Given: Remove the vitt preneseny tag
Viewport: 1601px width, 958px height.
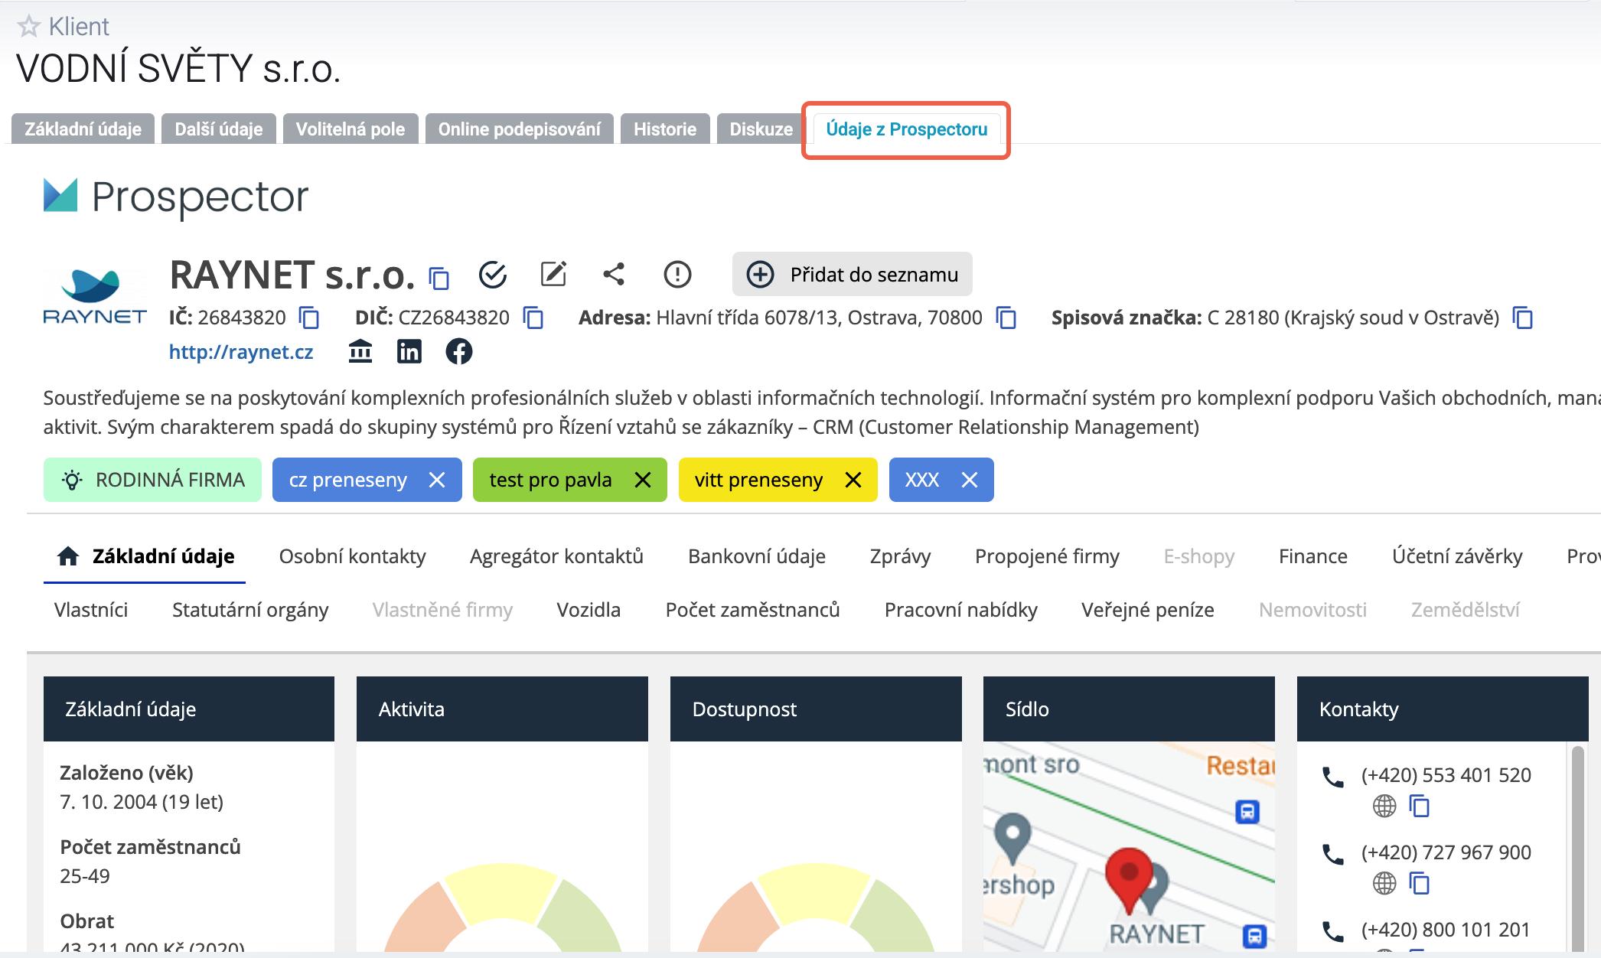Looking at the screenshot, I should click(853, 480).
